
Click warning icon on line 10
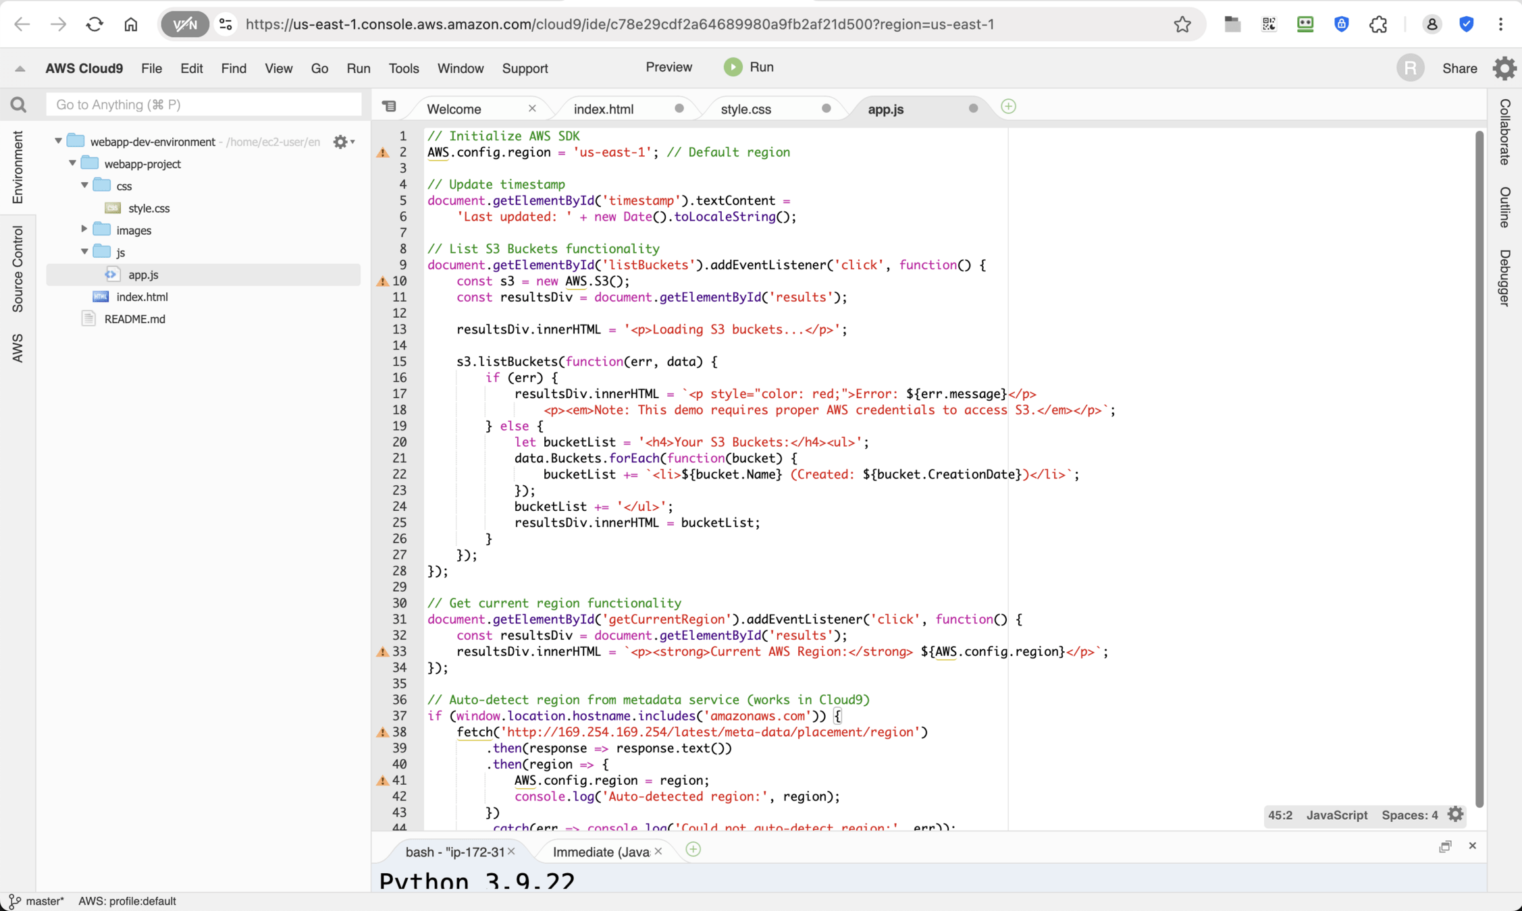click(383, 281)
